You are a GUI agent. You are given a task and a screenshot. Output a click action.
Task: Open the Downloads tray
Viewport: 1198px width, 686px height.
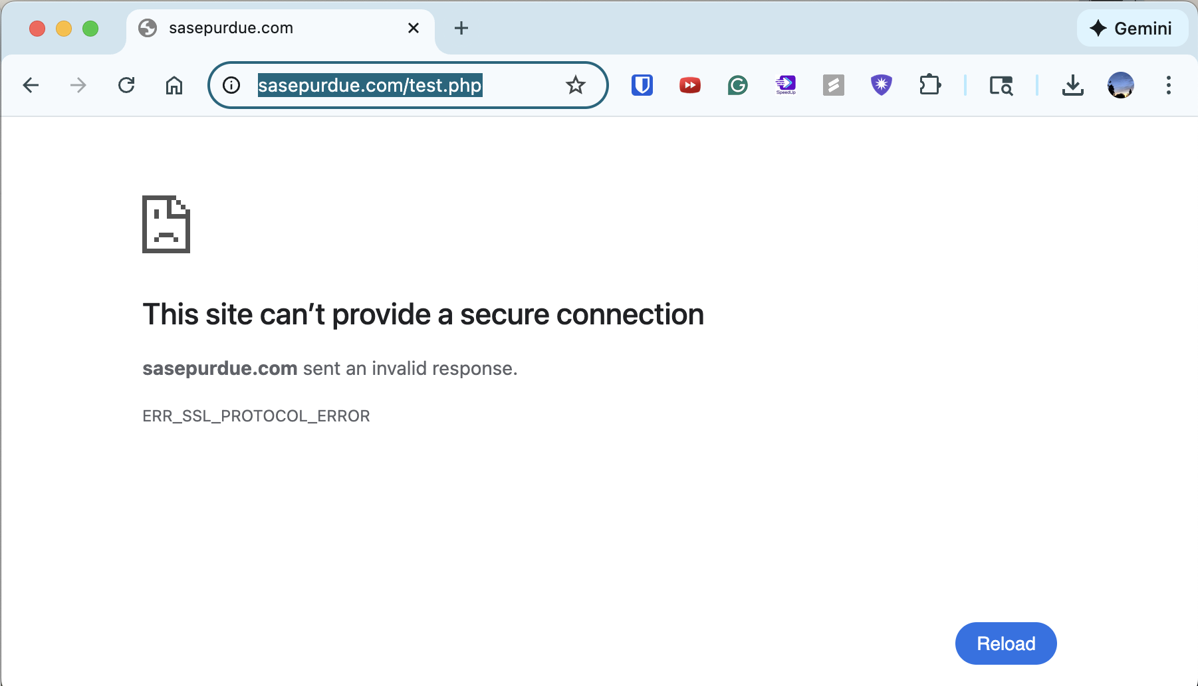1074,85
